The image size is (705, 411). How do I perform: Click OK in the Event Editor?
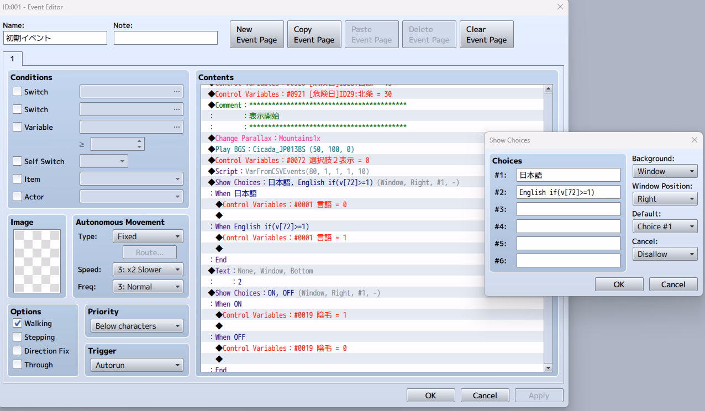[431, 396]
